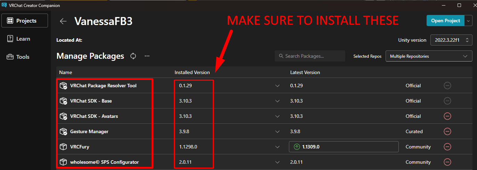Screen dimensions: 477x170
Task: Click the Manage Packages heading
Action: [x=90, y=56]
